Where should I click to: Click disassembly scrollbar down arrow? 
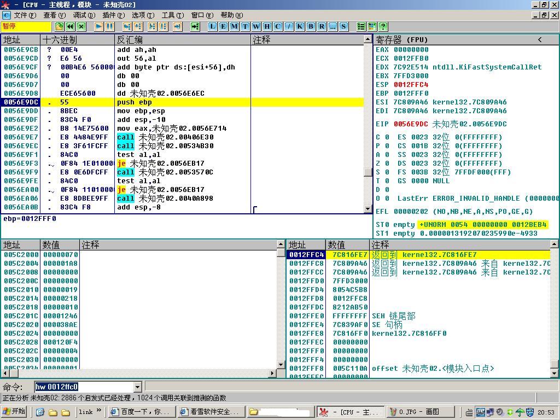pos(368,208)
